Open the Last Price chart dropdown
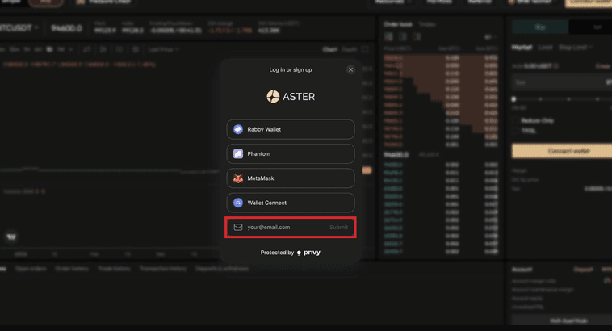The image size is (612, 331). pos(163,49)
